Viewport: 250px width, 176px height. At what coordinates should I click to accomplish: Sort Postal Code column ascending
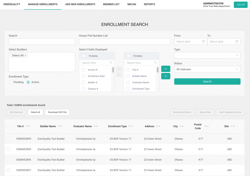pyautogui.click(x=205, y=126)
